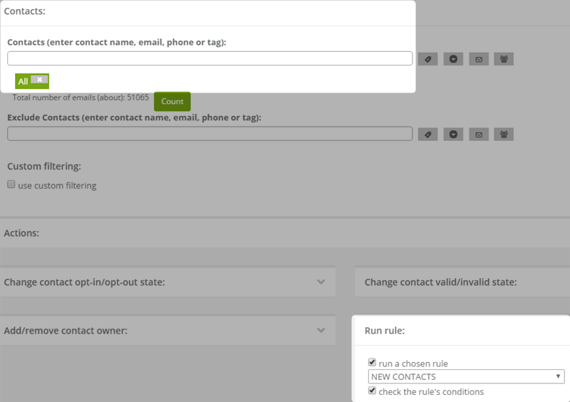Click the Contacts: panel title
Viewport: 570px width, 402px height.
pos(25,11)
